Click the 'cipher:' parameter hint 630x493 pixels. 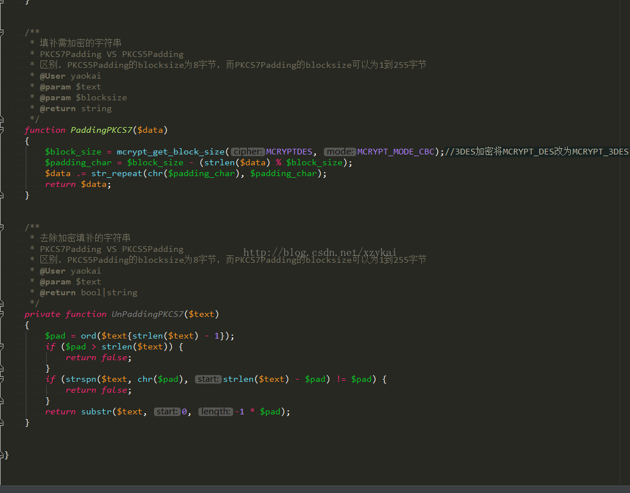247,152
